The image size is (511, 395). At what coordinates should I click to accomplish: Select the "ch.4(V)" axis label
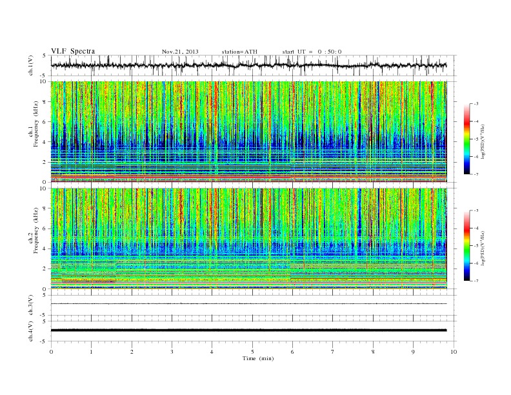tap(31, 331)
